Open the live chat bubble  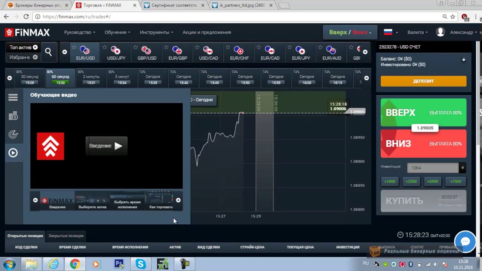coord(465,241)
